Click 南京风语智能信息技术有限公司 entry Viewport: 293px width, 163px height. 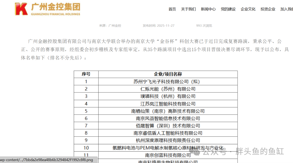click(168, 118)
